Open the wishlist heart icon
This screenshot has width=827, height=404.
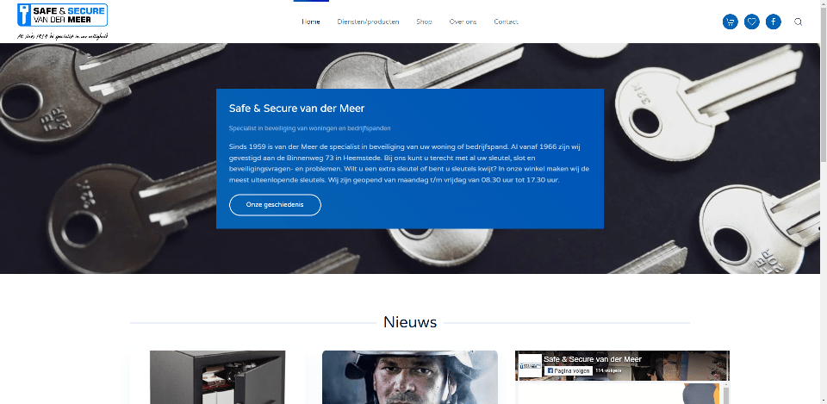(751, 22)
